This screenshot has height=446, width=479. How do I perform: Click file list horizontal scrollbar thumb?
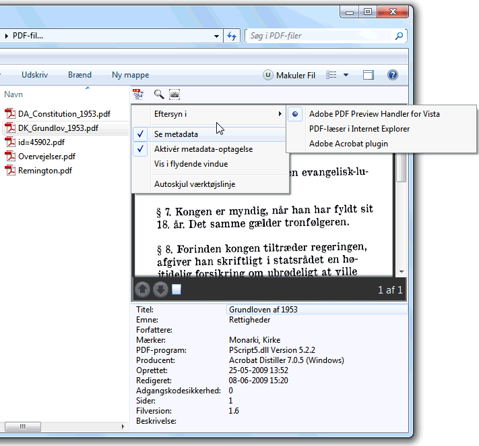click(23, 426)
